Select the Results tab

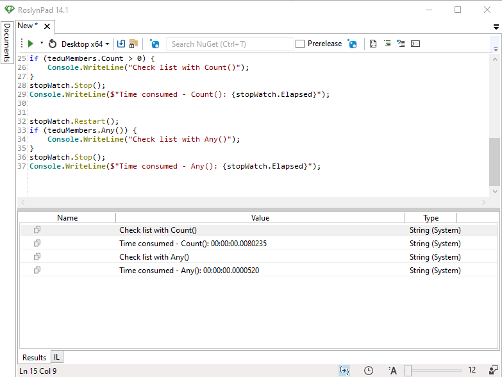34,357
